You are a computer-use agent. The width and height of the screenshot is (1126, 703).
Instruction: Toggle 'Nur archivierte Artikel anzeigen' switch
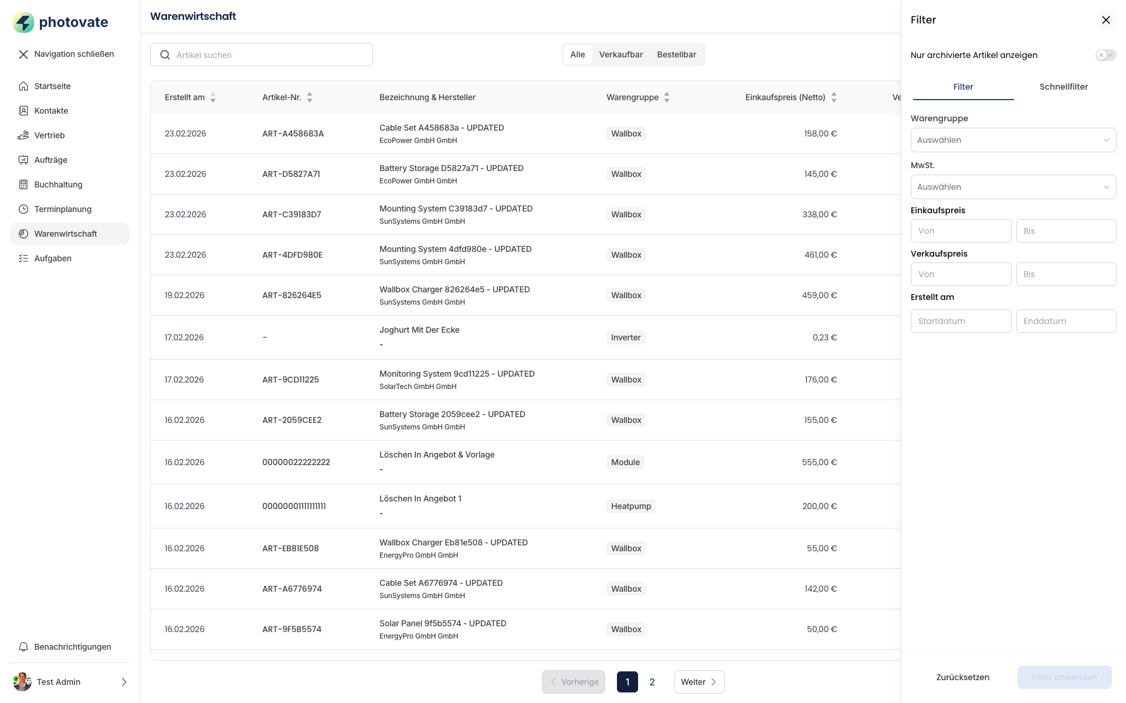[1105, 55]
